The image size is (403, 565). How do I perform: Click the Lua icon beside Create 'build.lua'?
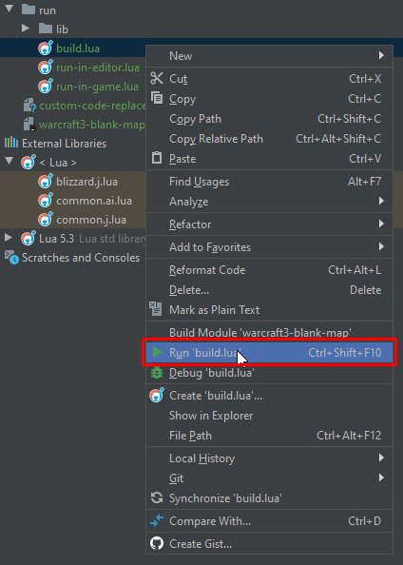157,395
